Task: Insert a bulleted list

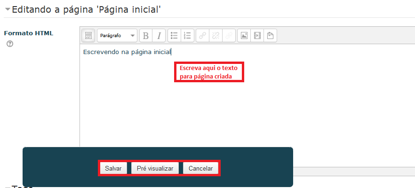Action: click(174, 35)
